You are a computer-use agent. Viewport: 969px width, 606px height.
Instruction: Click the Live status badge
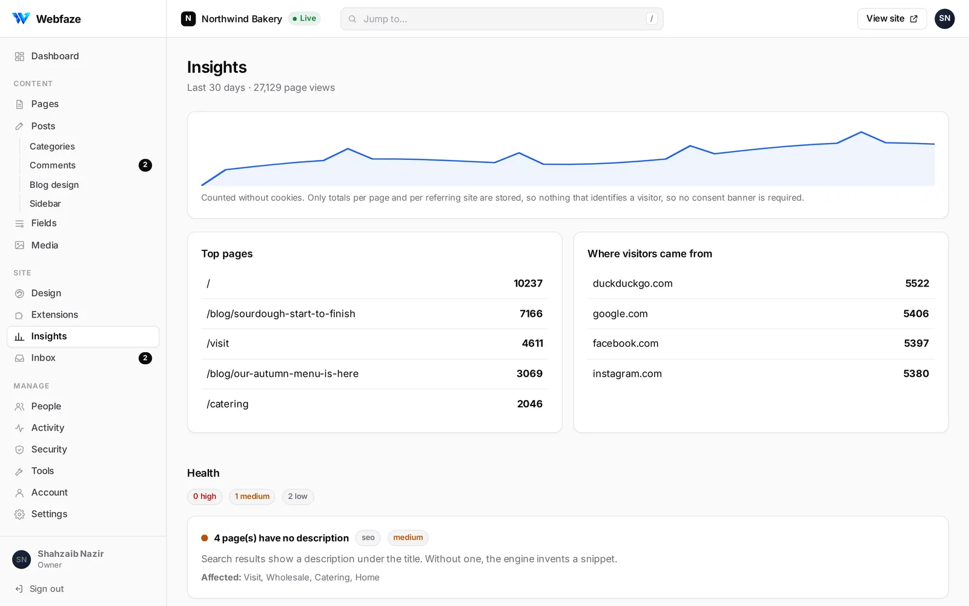click(x=304, y=19)
